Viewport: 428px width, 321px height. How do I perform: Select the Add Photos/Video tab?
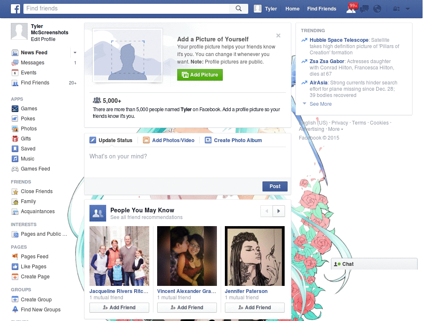coord(169,140)
